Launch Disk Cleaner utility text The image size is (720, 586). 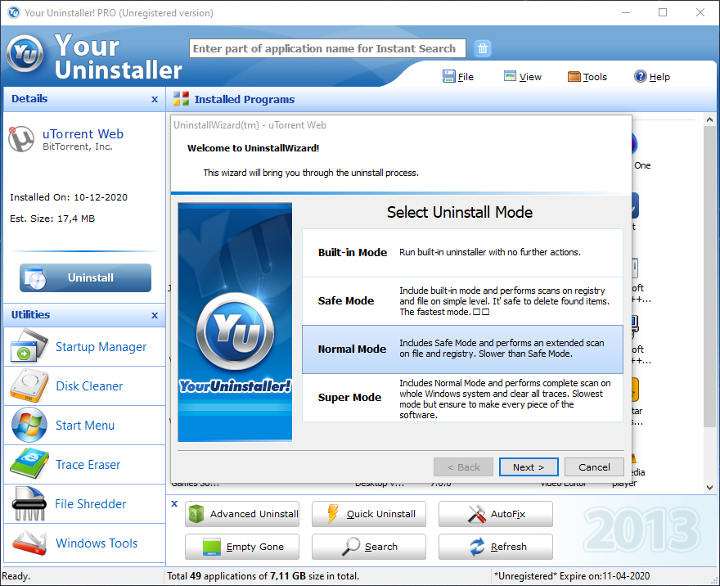[89, 386]
